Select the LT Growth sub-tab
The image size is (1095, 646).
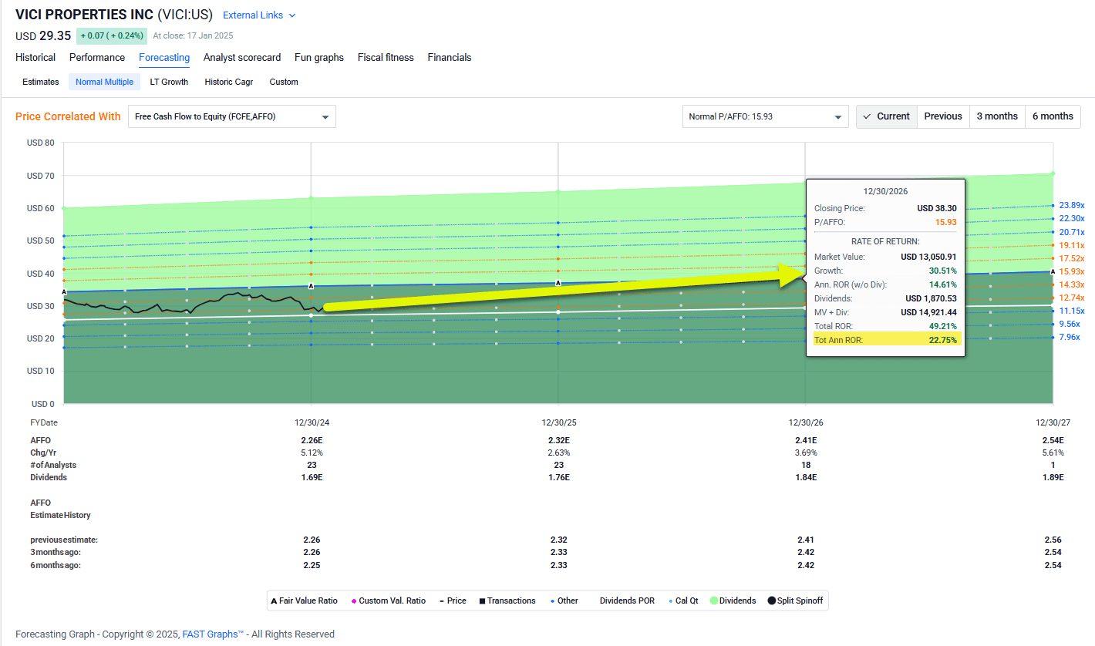(x=169, y=82)
